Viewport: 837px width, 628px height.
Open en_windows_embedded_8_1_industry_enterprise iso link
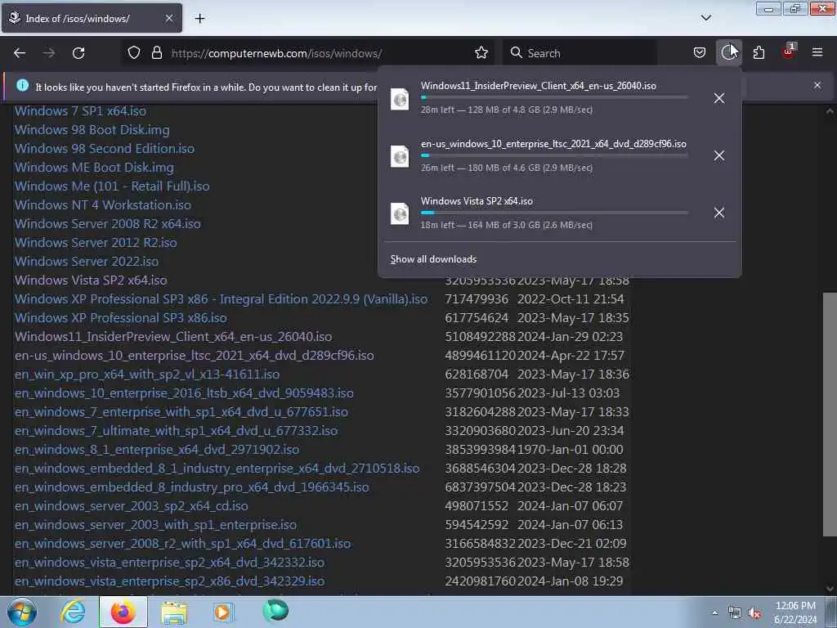click(x=217, y=469)
